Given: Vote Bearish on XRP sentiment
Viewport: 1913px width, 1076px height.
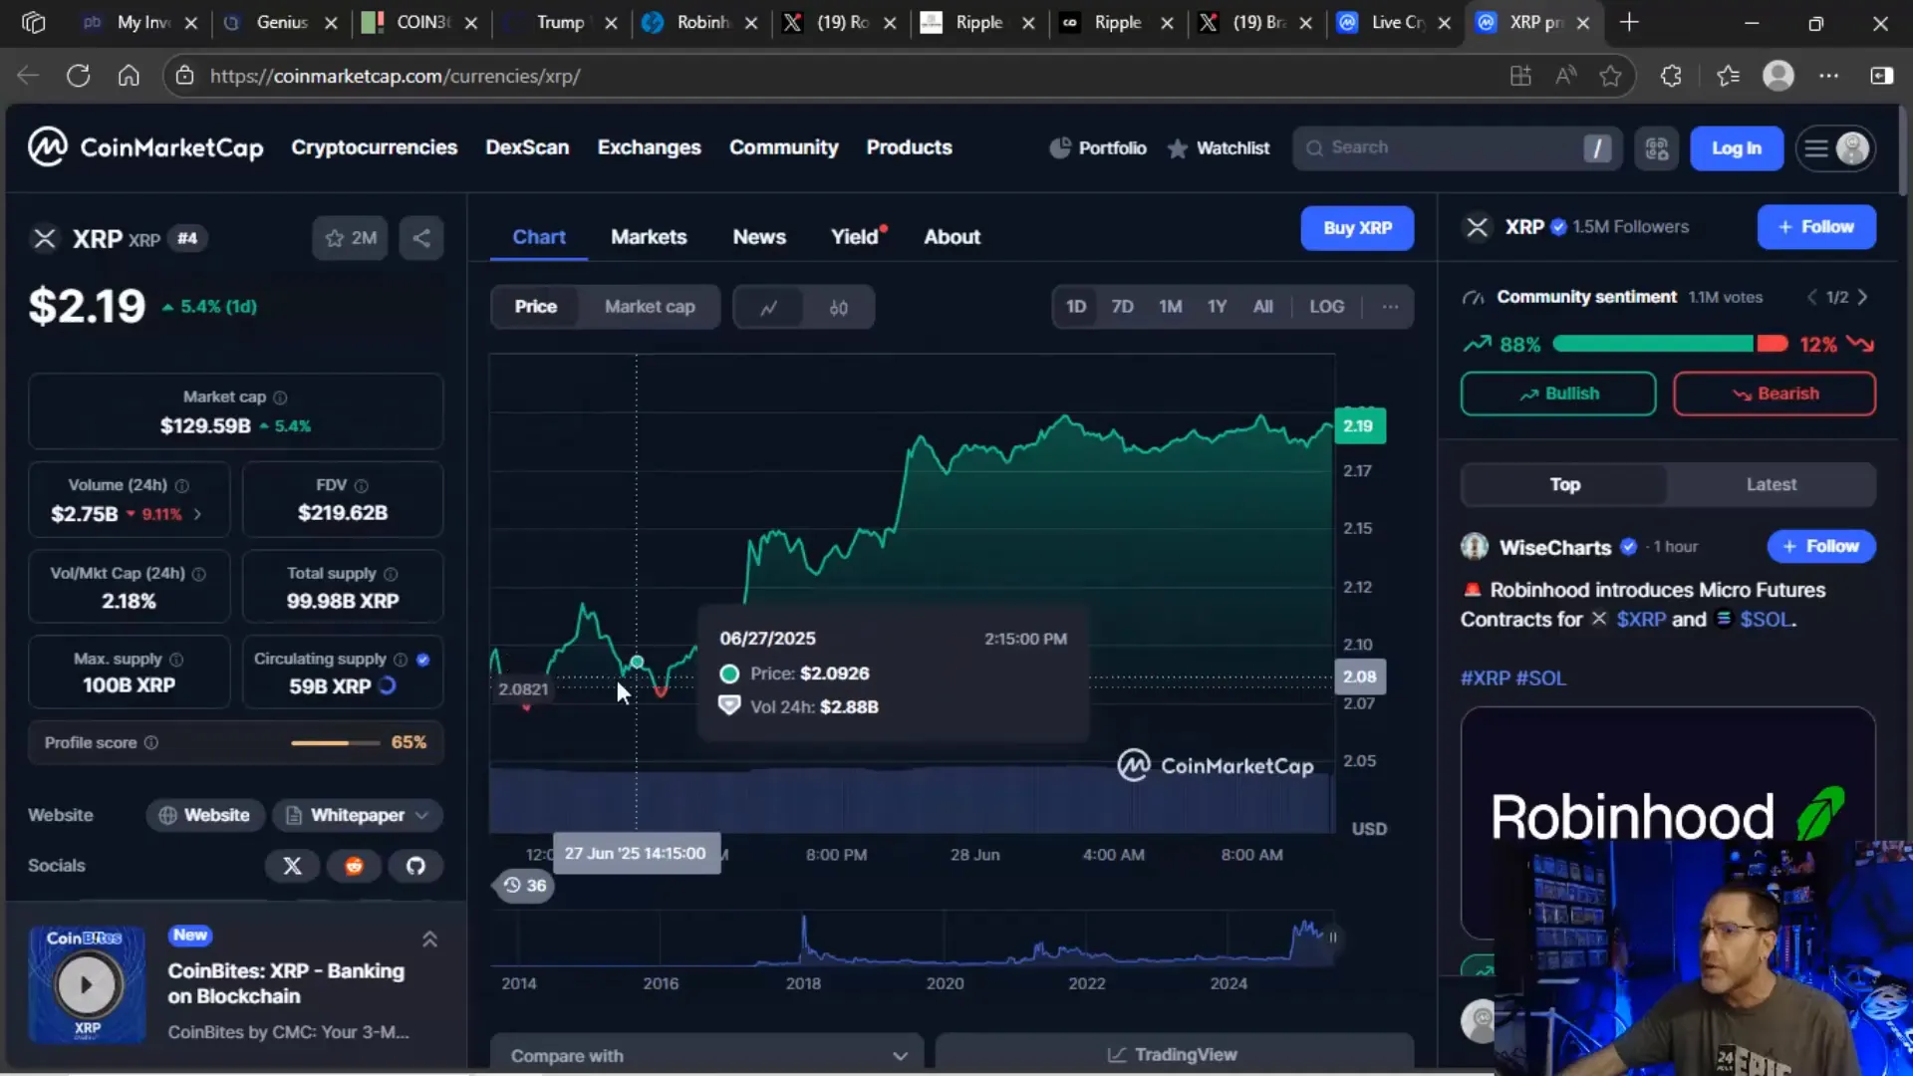Looking at the screenshot, I should pyautogui.click(x=1774, y=395).
